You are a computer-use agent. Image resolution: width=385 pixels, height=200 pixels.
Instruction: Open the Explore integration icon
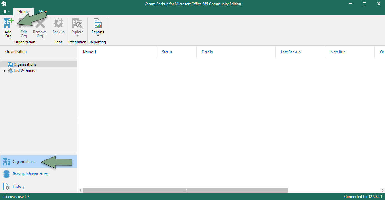point(77,24)
